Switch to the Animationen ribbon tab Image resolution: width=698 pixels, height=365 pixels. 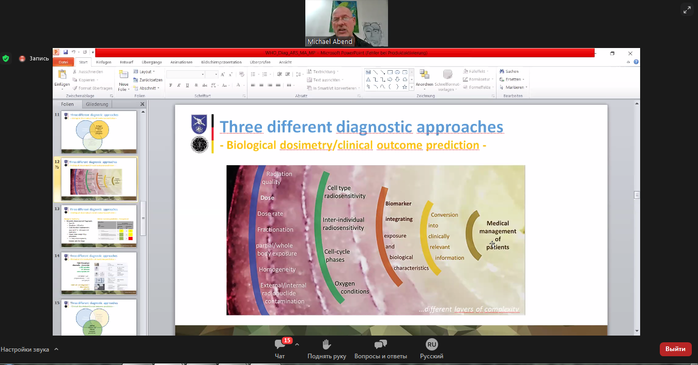point(181,62)
